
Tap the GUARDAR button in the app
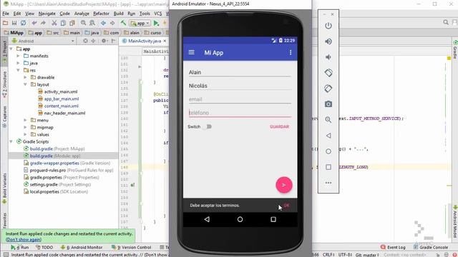pos(280,127)
